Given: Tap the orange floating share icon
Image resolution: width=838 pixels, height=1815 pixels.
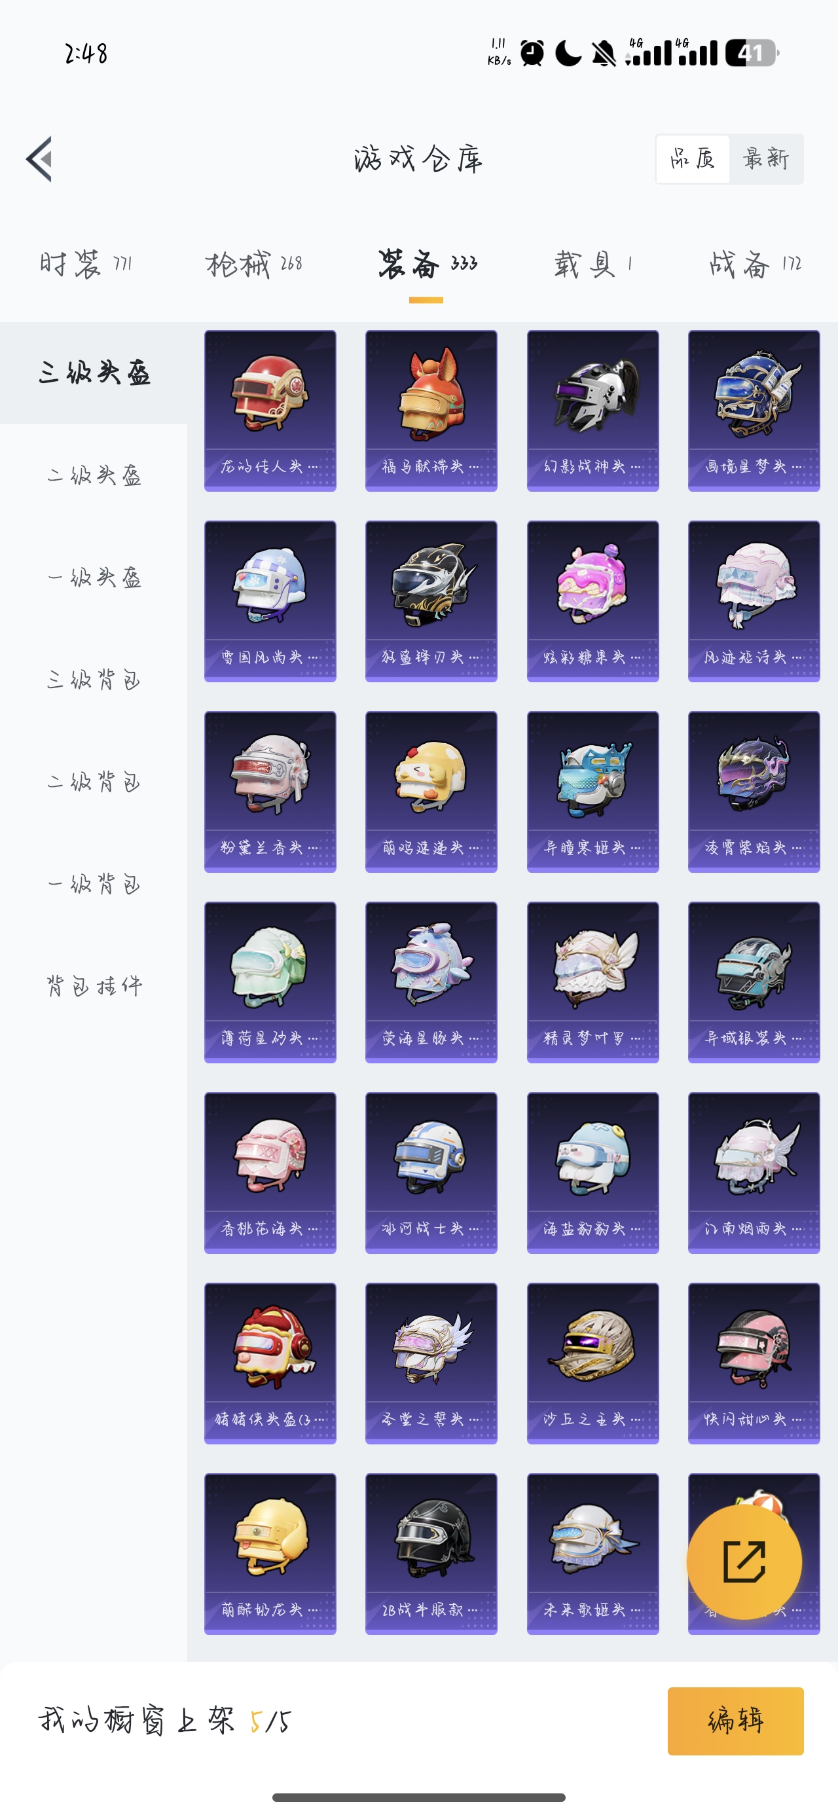Looking at the screenshot, I should click(744, 1562).
